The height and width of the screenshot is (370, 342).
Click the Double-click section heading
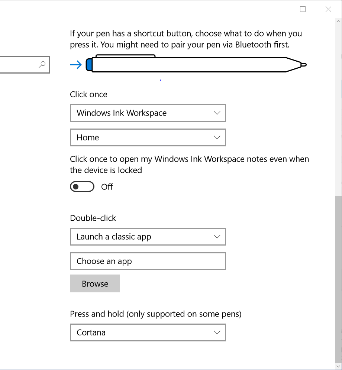(x=93, y=218)
